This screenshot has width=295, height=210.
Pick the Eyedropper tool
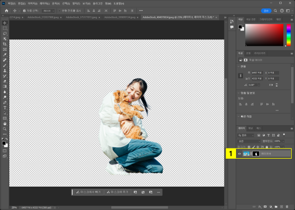coord(5,55)
